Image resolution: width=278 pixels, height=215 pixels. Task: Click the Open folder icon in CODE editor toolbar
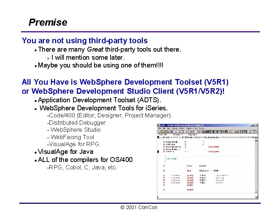tap(163, 132)
